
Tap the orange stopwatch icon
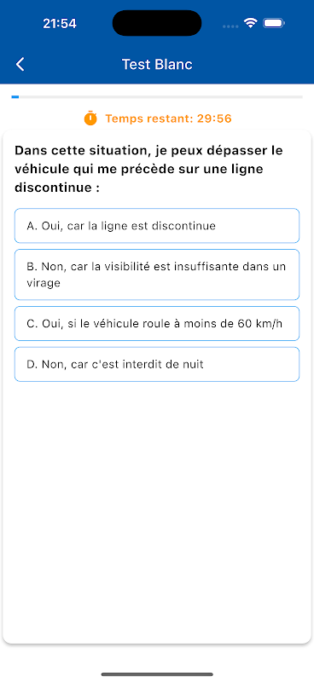90,118
